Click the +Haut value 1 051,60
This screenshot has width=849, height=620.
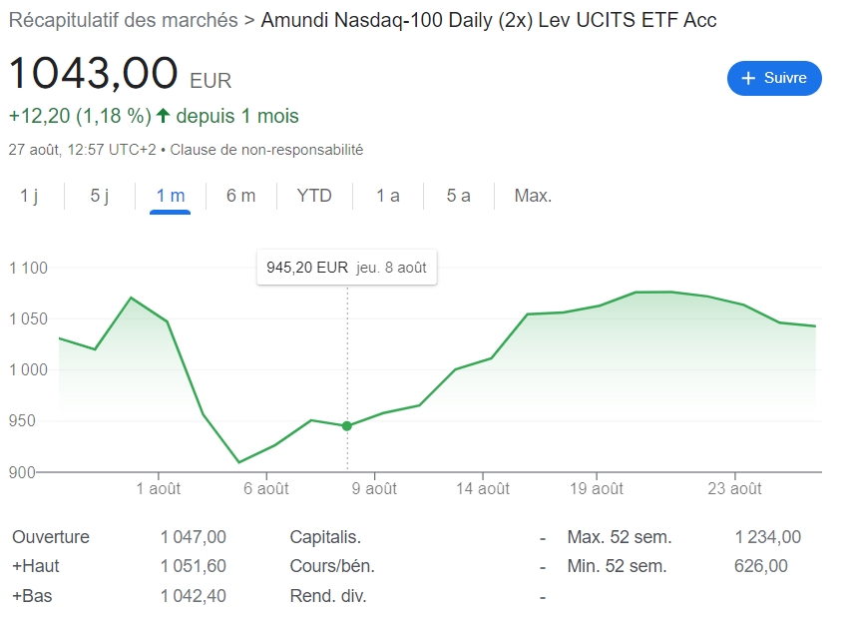[194, 566]
